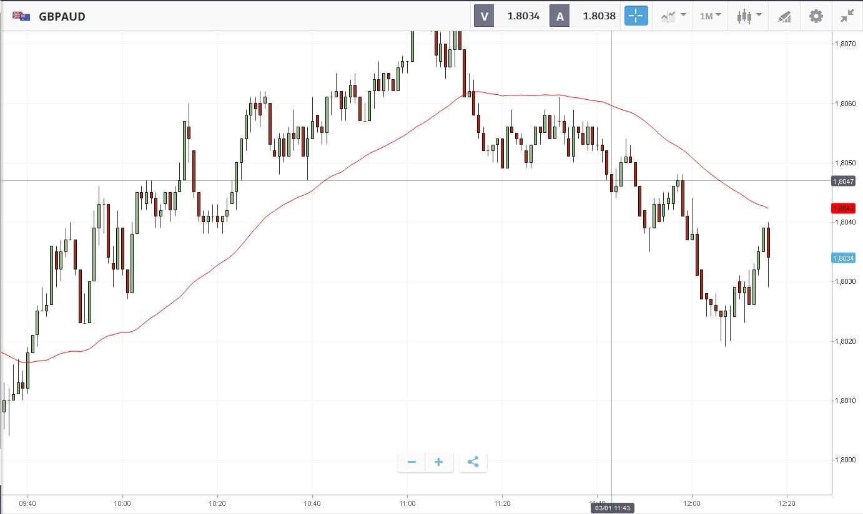Click the collapse chart arrows icon
The height and width of the screenshot is (514, 863).
[x=847, y=16]
